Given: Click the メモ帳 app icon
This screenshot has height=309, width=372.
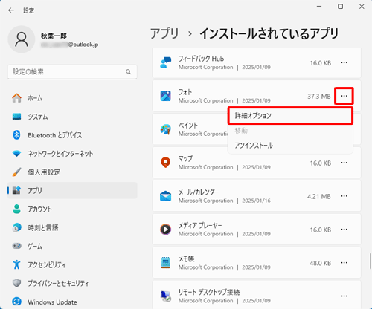Looking at the screenshot, I should click(165, 263).
